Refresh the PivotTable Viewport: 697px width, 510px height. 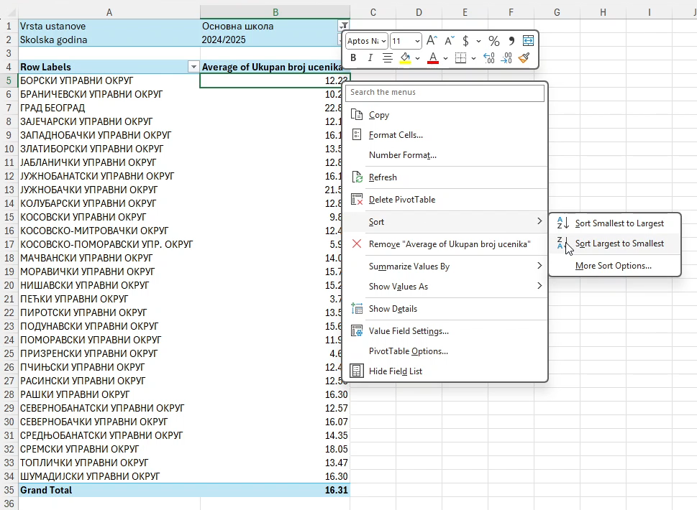pyautogui.click(x=446, y=177)
